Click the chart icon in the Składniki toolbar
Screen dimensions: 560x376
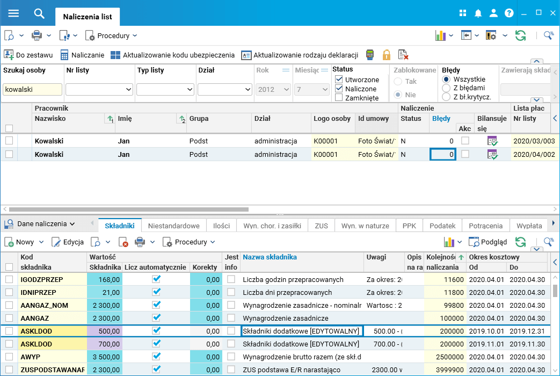click(449, 242)
